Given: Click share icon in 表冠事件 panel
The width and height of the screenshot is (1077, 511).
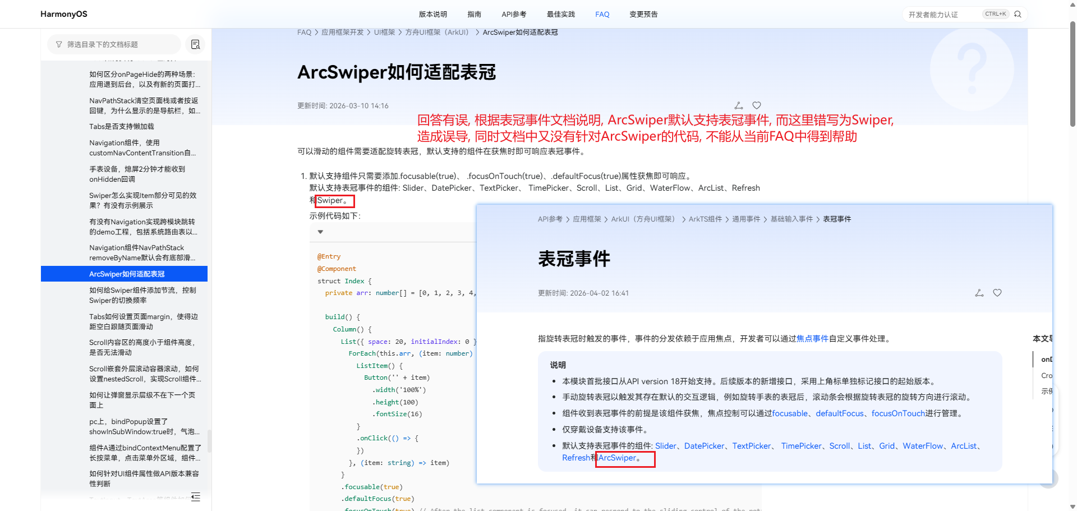Looking at the screenshot, I should [x=979, y=293].
